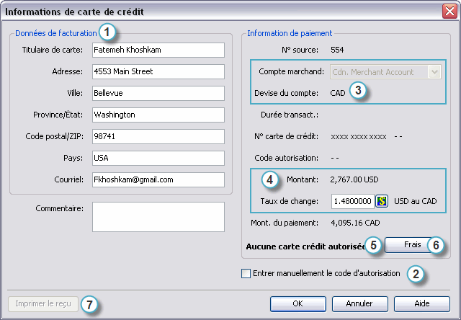Click callout marker number 3

[359, 91]
